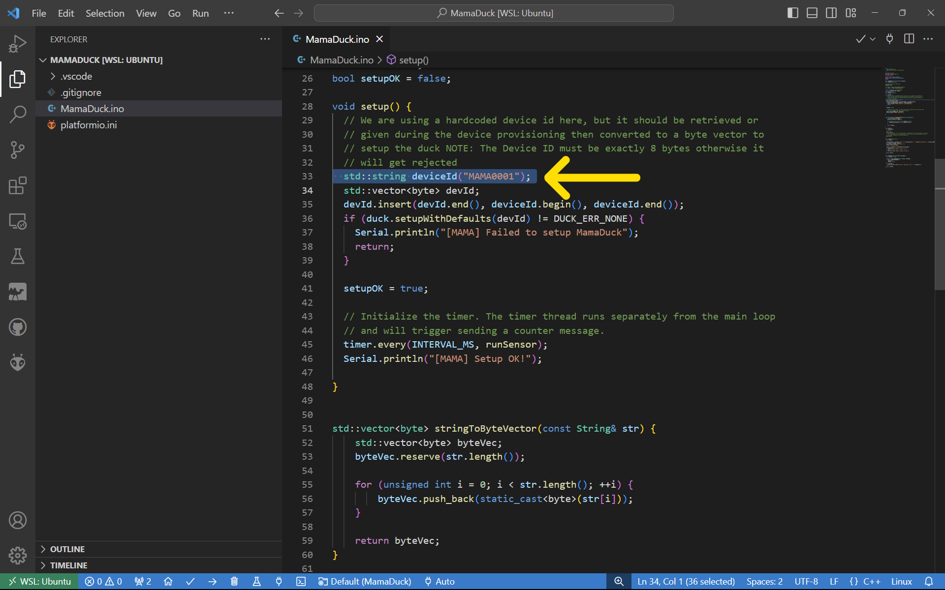Click Ln 34, Col 1 cursor position
This screenshot has height=590, width=945.
click(x=686, y=582)
